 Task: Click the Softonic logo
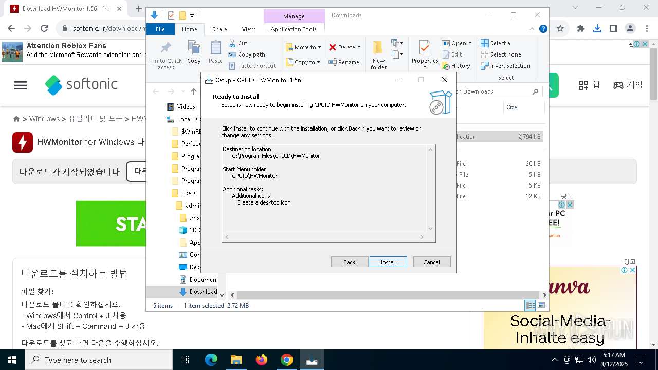pos(81,85)
